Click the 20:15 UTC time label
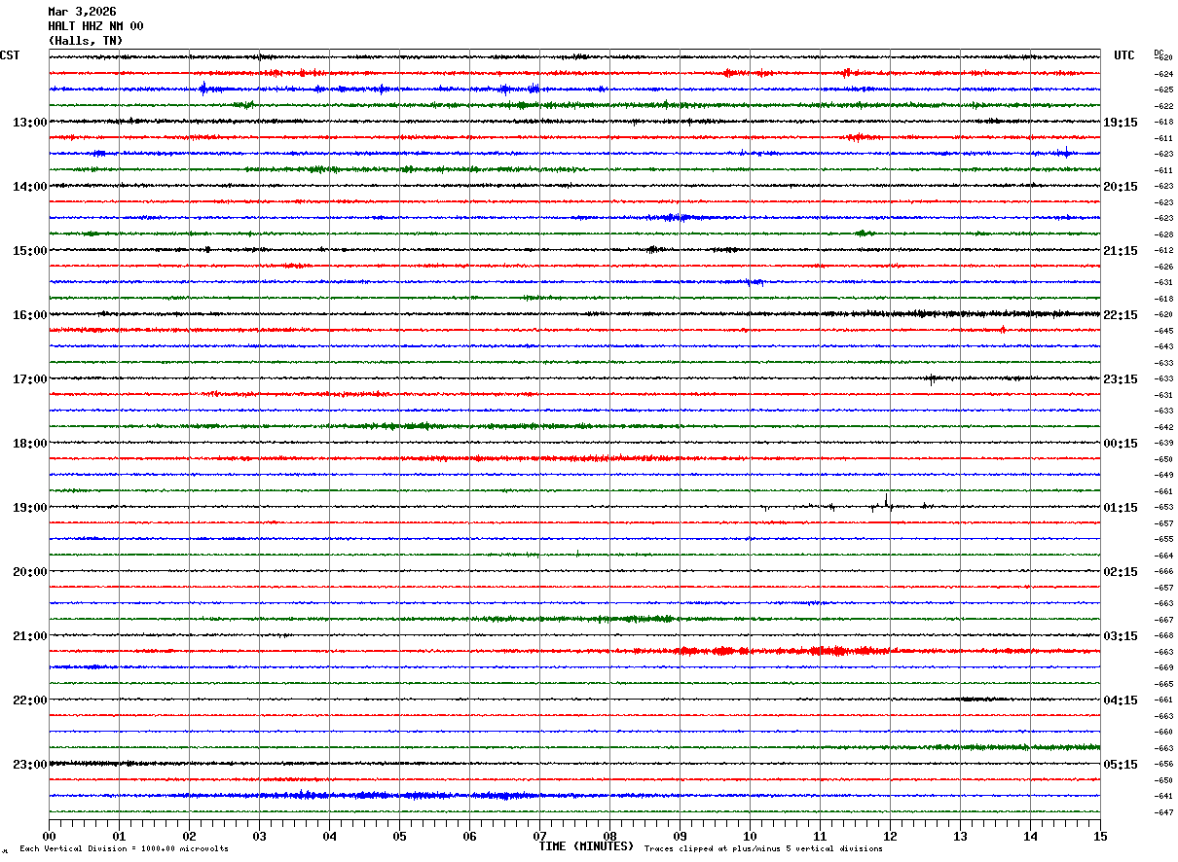The width and height of the screenshot is (1178, 862). [1121, 187]
